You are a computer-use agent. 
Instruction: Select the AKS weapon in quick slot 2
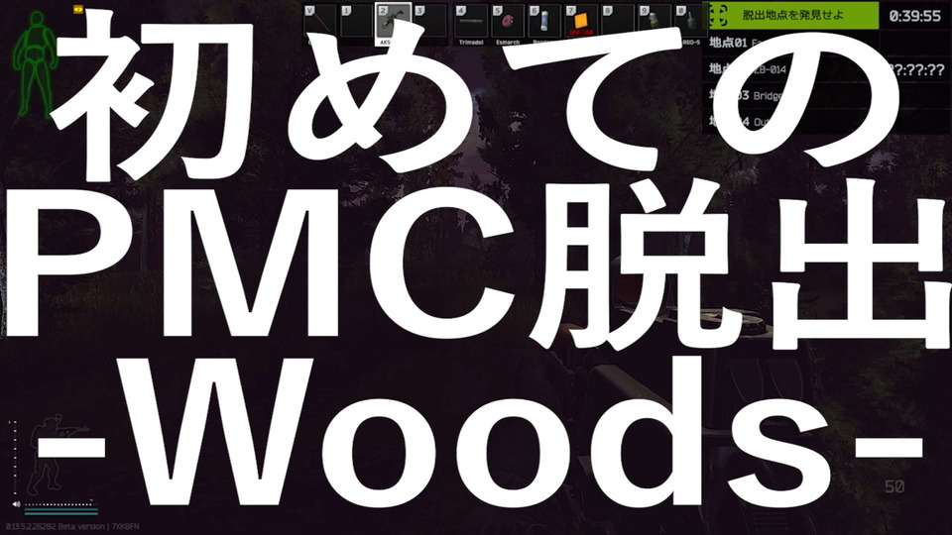coord(393,24)
